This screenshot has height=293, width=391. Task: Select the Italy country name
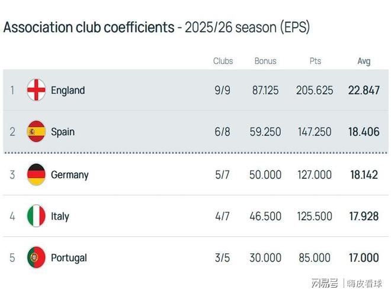coord(60,216)
